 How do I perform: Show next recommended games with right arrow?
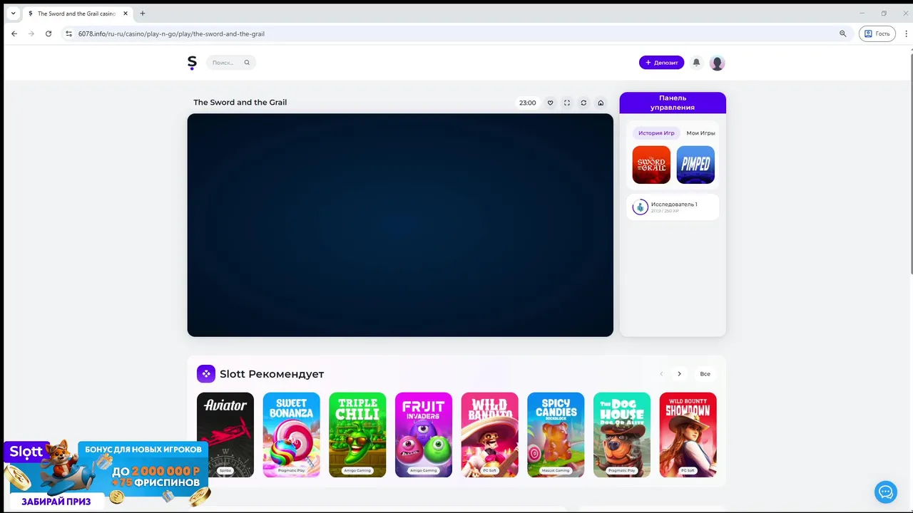[679, 373]
